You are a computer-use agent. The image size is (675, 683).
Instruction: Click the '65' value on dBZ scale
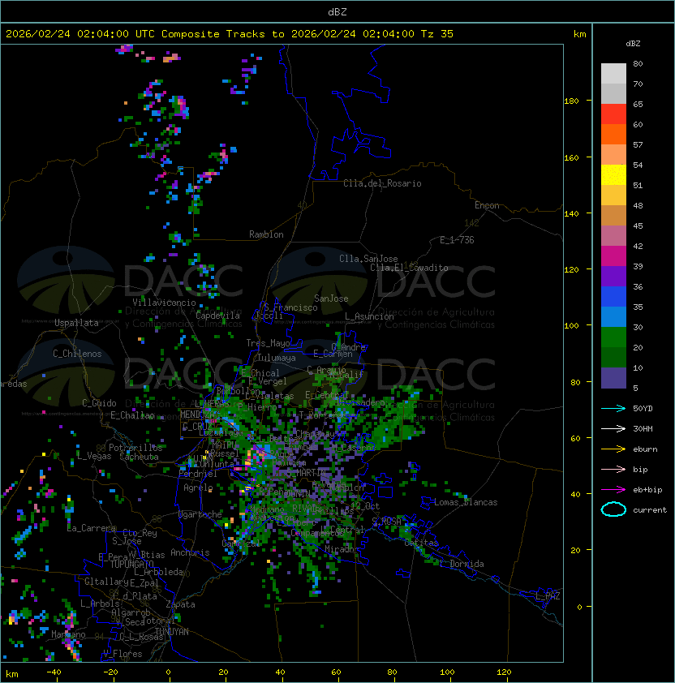[x=638, y=105]
